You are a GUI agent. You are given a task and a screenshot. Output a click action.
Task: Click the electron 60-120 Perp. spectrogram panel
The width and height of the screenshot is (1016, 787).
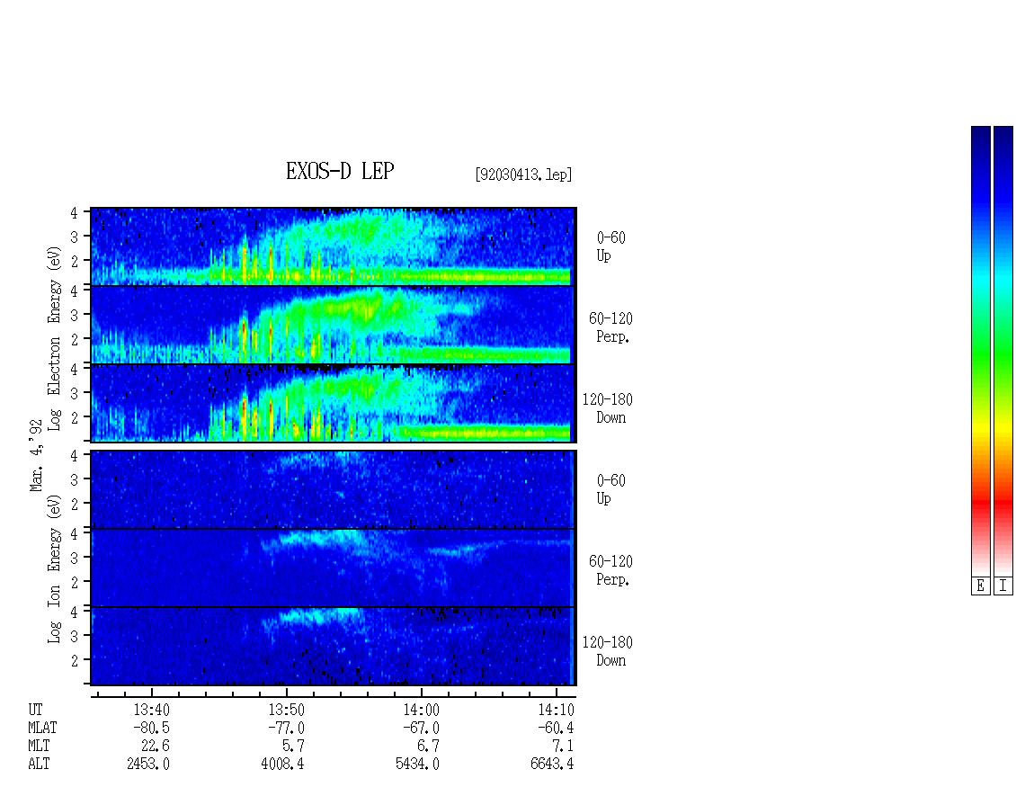(333, 325)
